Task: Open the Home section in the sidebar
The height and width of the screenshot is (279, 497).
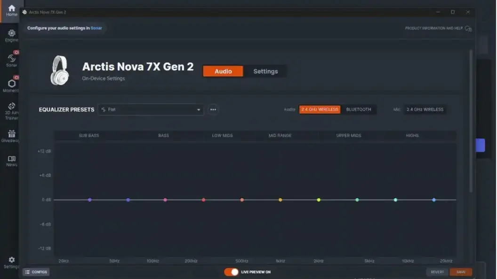Action: (11, 10)
